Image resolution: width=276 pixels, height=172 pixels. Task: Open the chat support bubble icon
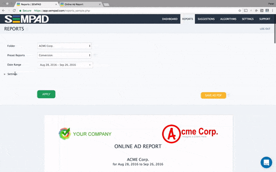click(x=266, y=162)
